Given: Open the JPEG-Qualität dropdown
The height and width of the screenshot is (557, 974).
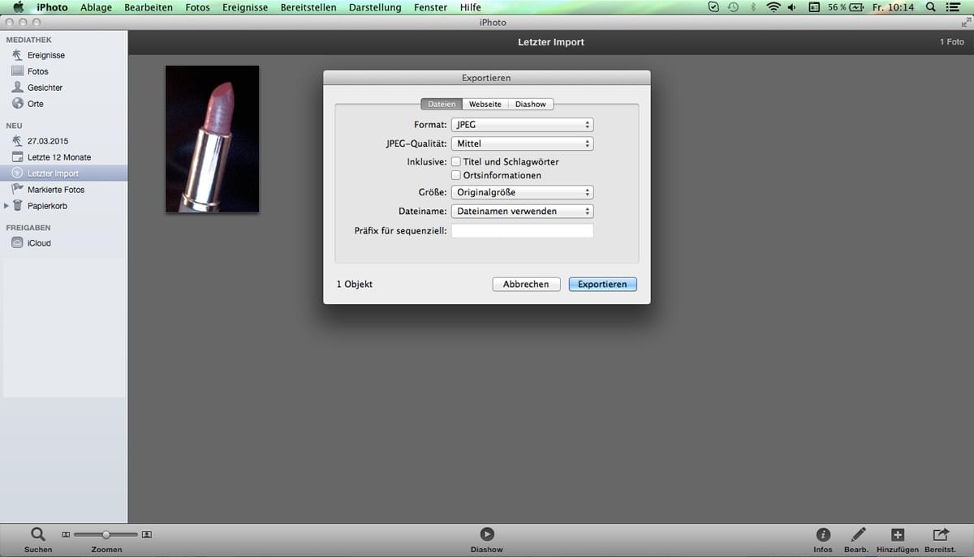Looking at the screenshot, I should [x=522, y=144].
